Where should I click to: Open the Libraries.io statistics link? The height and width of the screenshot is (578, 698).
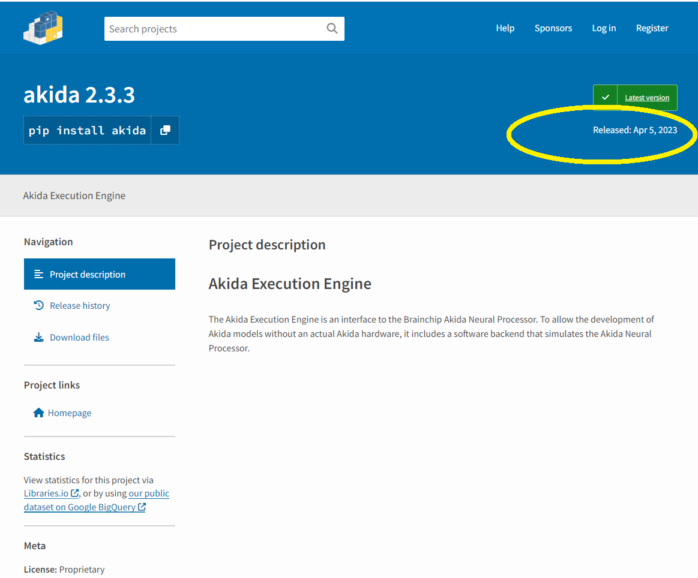tap(46, 493)
